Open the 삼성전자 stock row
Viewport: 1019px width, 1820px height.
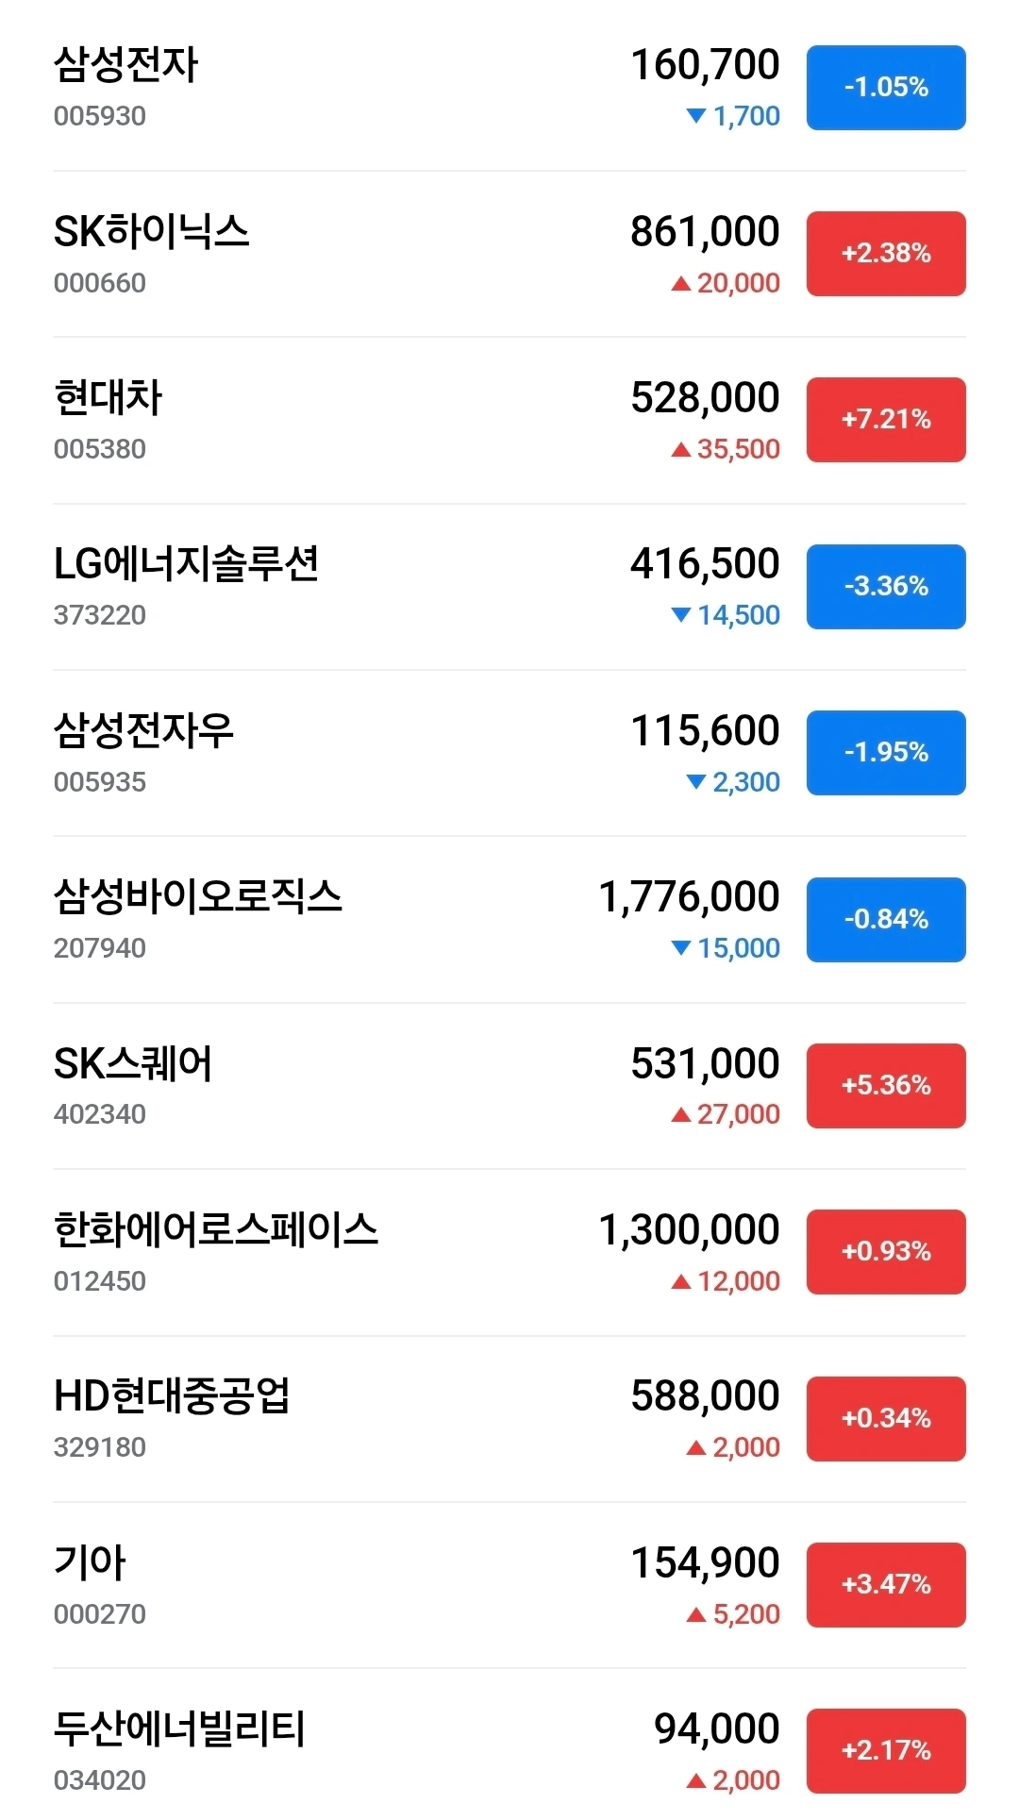pos(509,88)
